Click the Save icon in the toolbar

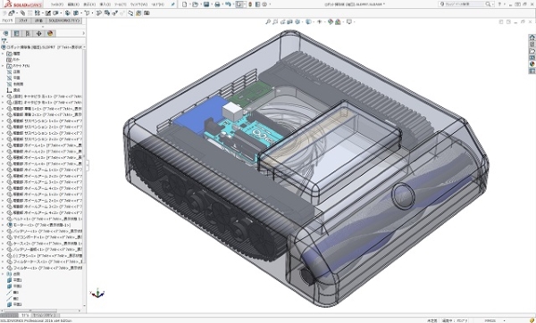tap(206, 4)
